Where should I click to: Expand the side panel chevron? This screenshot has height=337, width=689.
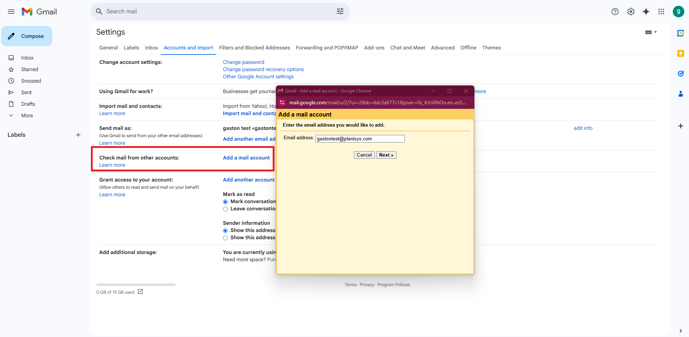click(x=680, y=331)
